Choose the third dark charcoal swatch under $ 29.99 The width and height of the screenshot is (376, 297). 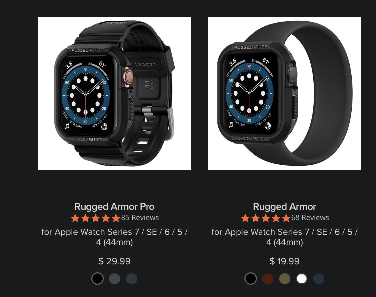click(132, 279)
